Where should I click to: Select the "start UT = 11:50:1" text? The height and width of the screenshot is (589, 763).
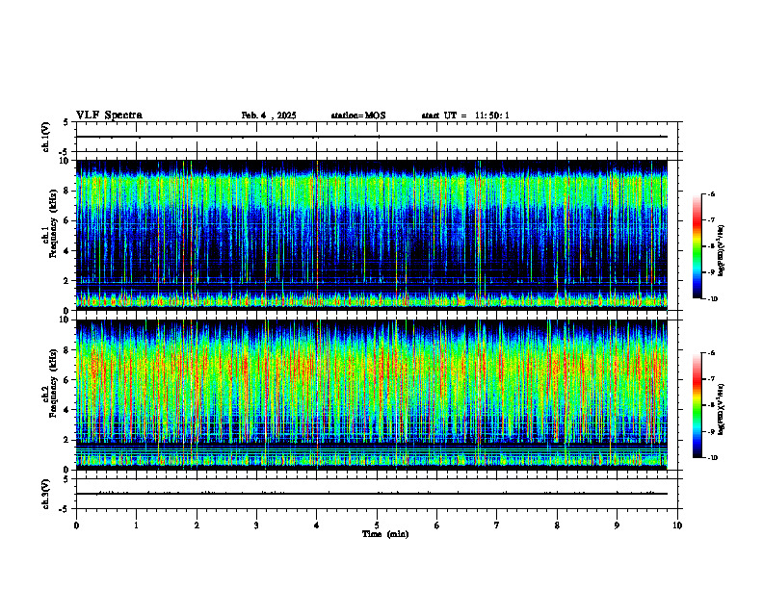coord(465,115)
